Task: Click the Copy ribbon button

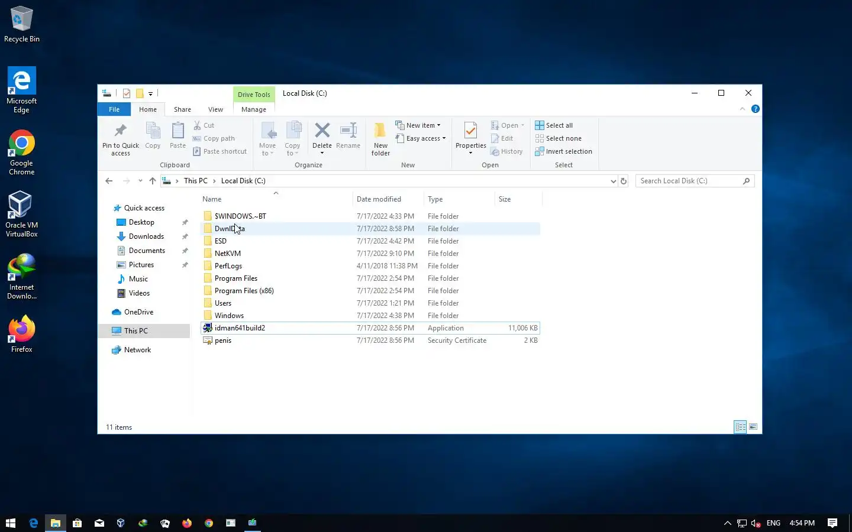Action: click(x=153, y=135)
